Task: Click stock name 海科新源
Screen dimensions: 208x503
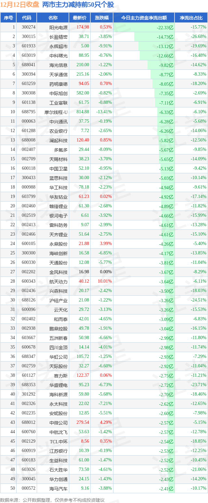Action: pos(58,394)
